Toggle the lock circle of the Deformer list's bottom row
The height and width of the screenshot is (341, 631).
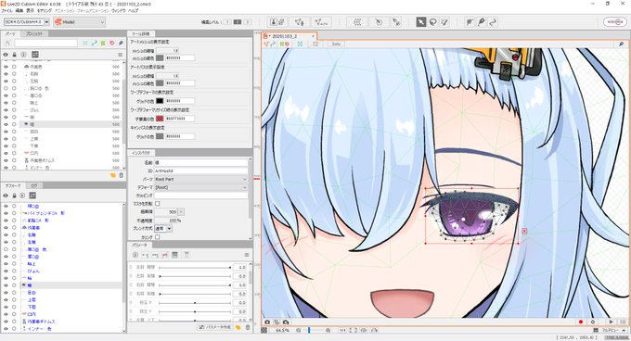(14, 329)
